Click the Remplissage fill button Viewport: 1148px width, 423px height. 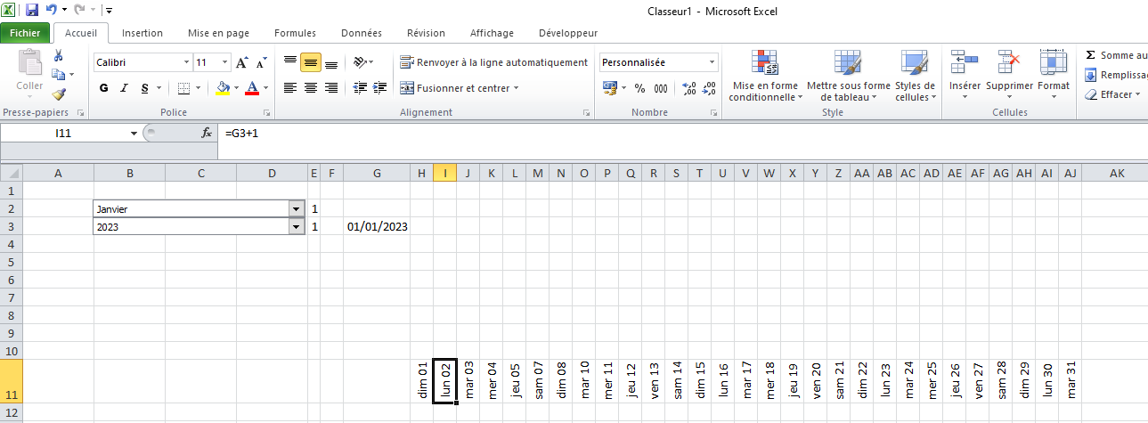tap(1115, 75)
